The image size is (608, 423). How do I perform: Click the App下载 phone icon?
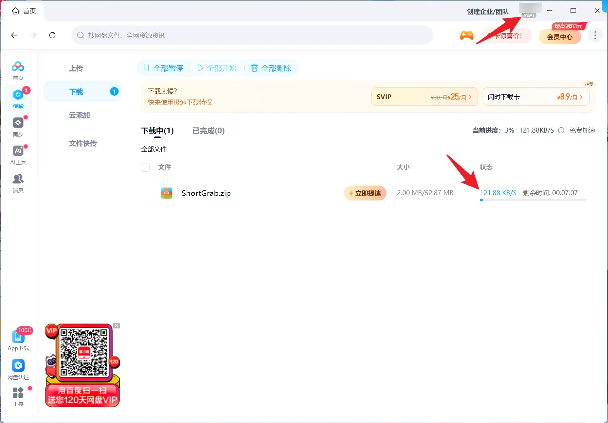[18, 337]
